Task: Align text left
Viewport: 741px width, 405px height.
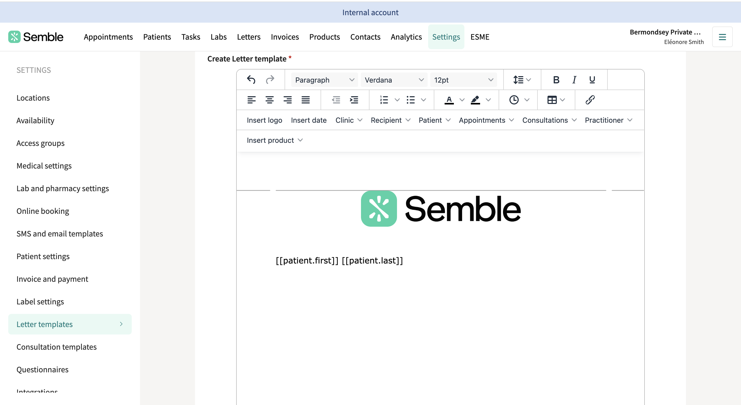Action: click(251, 100)
